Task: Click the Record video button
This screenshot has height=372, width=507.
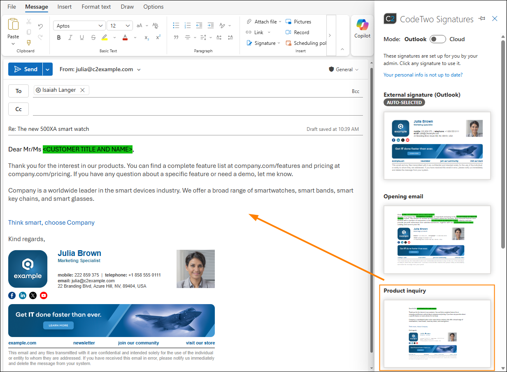Action: [297, 33]
